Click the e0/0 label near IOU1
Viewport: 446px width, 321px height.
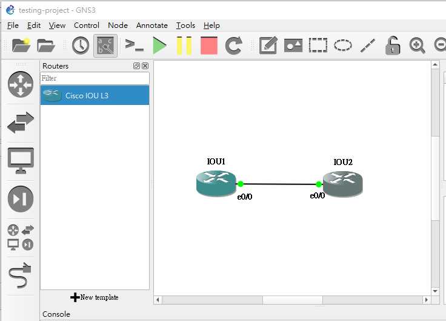pos(245,197)
